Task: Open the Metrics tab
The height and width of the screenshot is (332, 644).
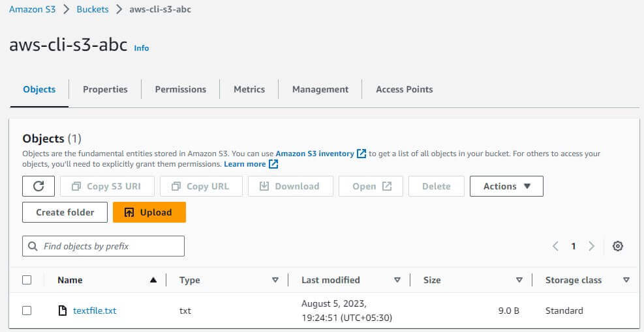Action: coord(249,89)
